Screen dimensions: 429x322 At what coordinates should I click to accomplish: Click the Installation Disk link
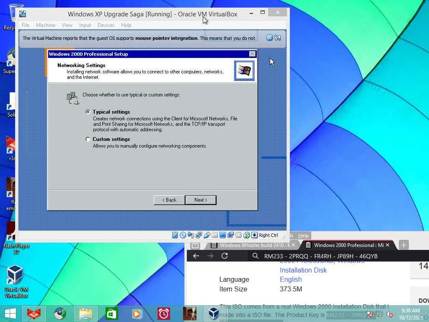pos(303,270)
